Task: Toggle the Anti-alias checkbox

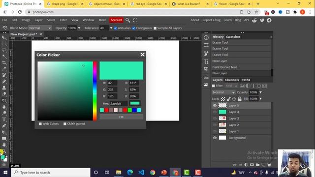Action: click(115, 28)
